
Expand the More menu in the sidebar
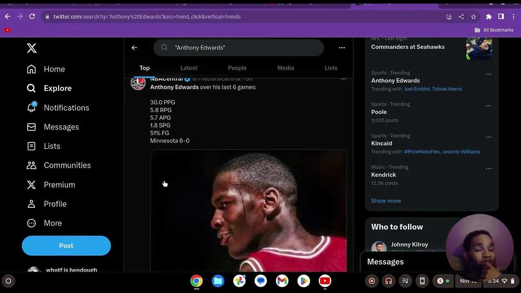(x=44, y=223)
